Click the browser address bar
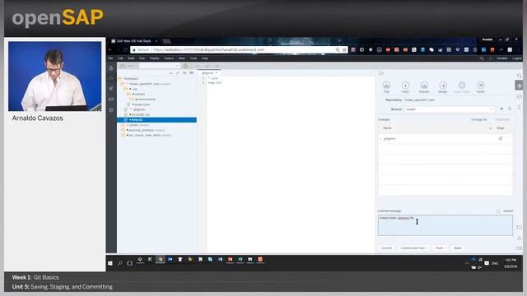Viewport: 527px width, 296px height. click(238, 49)
